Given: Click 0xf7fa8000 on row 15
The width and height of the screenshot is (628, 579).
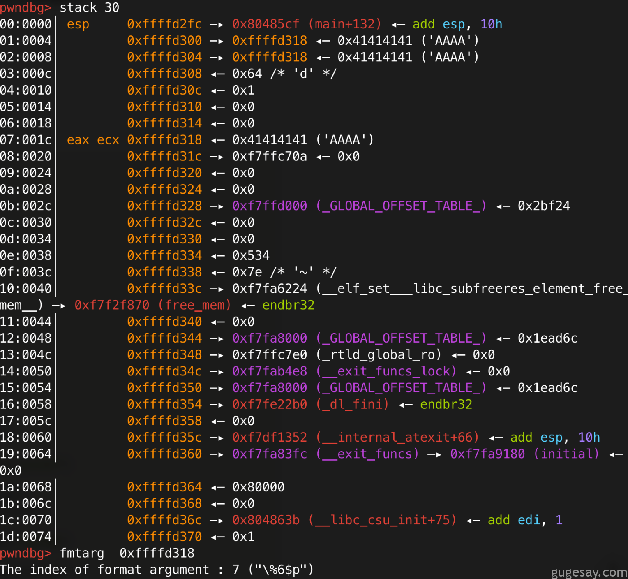Looking at the screenshot, I should pyautogui.click(x=270, y=388).
